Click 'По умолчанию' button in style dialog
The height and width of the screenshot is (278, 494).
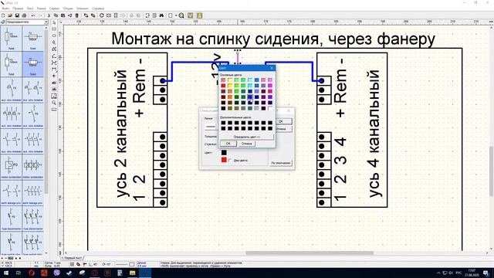point(281,163)
